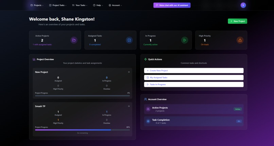Open Smash TP card via arrow

[x=129, y=106]
